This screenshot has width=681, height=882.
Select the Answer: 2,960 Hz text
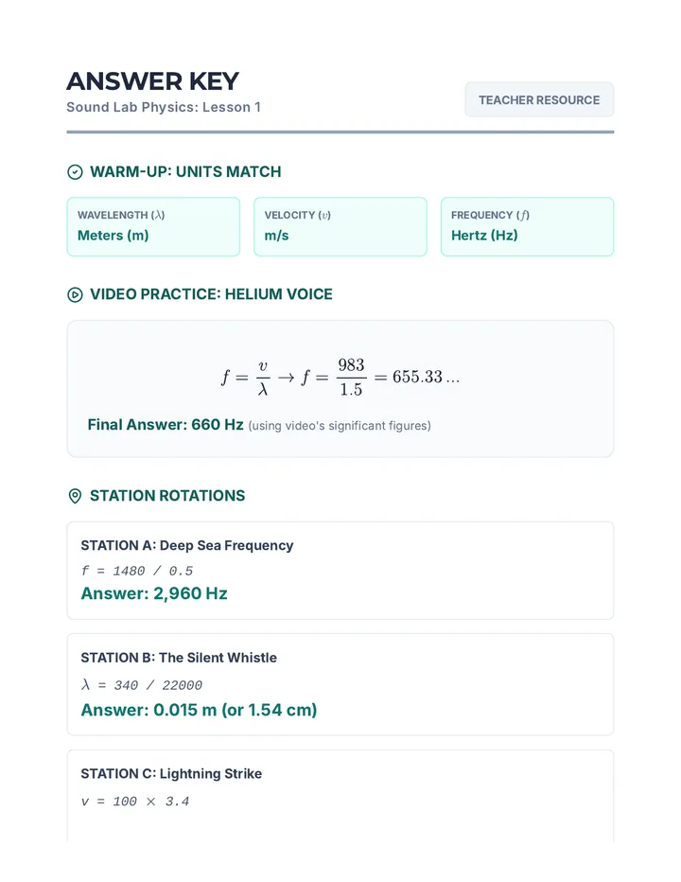point(154,593)
